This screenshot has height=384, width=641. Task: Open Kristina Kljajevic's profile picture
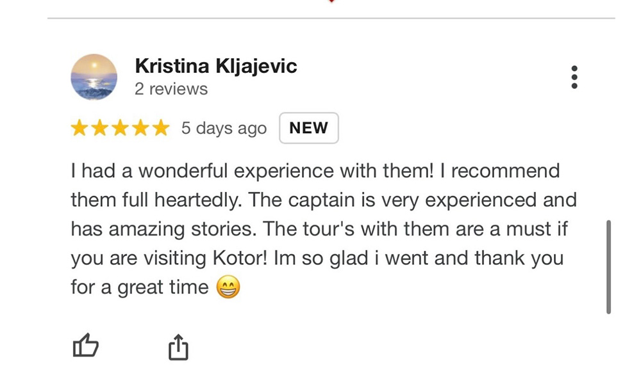click(94, 77)
